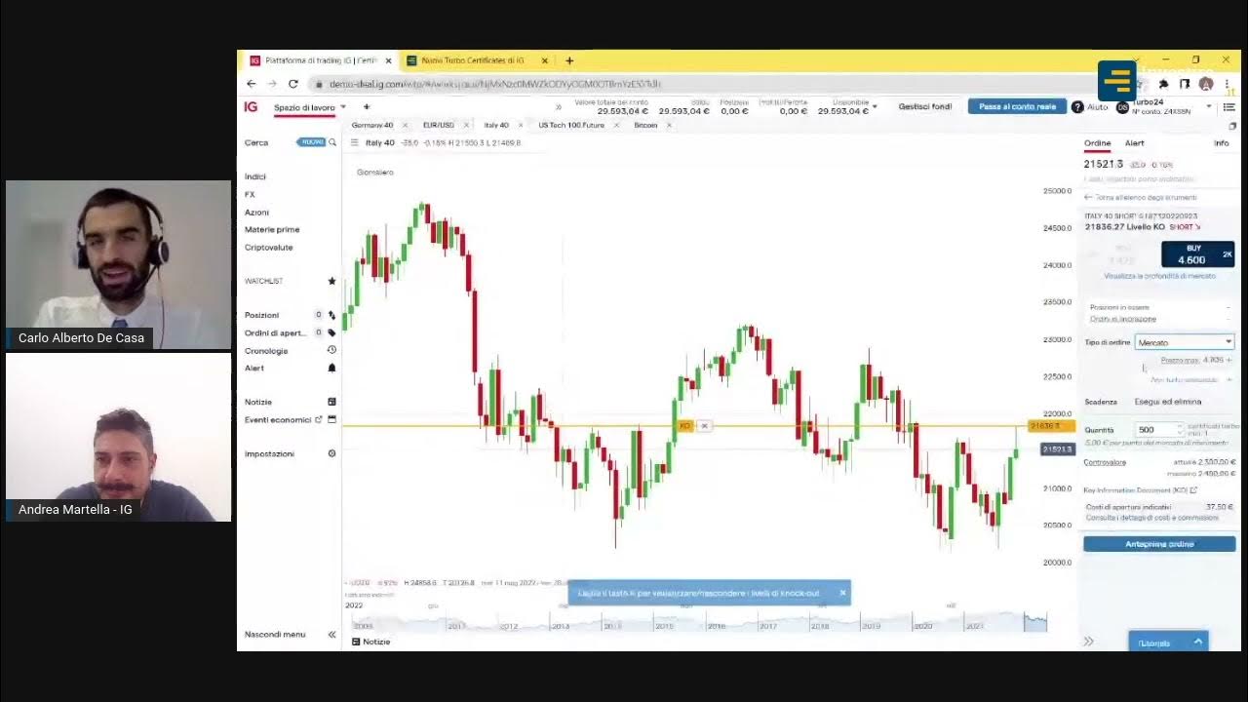1248x702 pixels.
Task: Expand the Disponibile balance dropdown
Action: click(x=875, y=106)
